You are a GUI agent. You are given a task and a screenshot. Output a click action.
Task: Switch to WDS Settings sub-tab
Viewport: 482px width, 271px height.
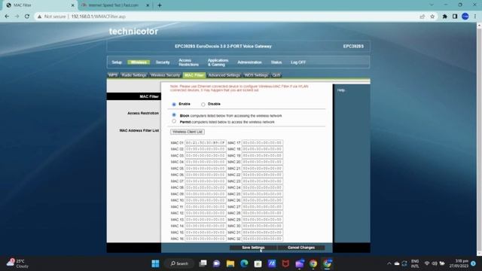coord(256,75)
